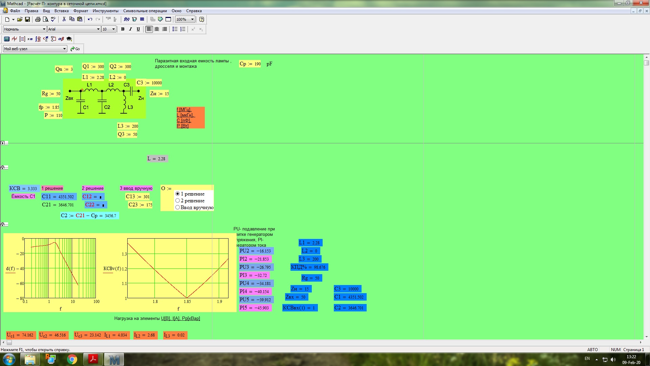Click the Windows Start button

(9, 359)
